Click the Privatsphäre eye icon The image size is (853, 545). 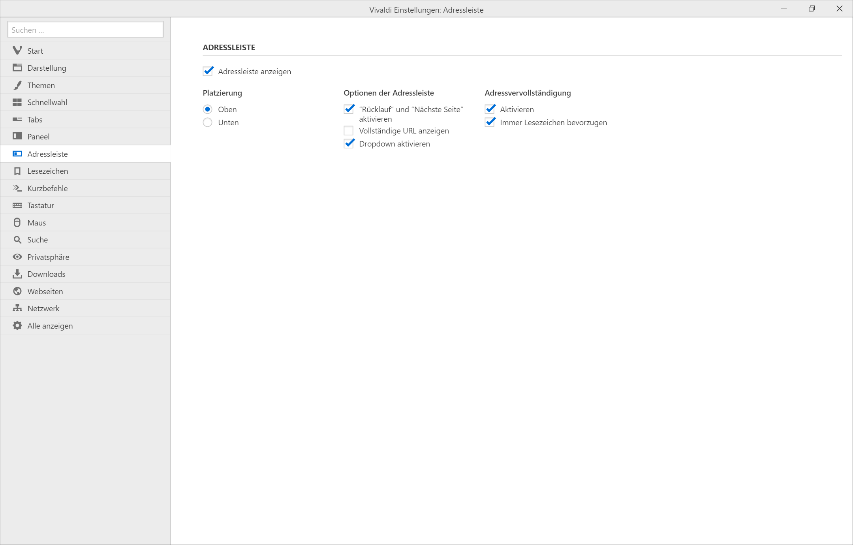coord(17,257)
